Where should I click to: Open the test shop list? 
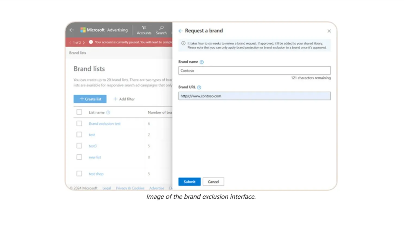click(x=96, y=174)
